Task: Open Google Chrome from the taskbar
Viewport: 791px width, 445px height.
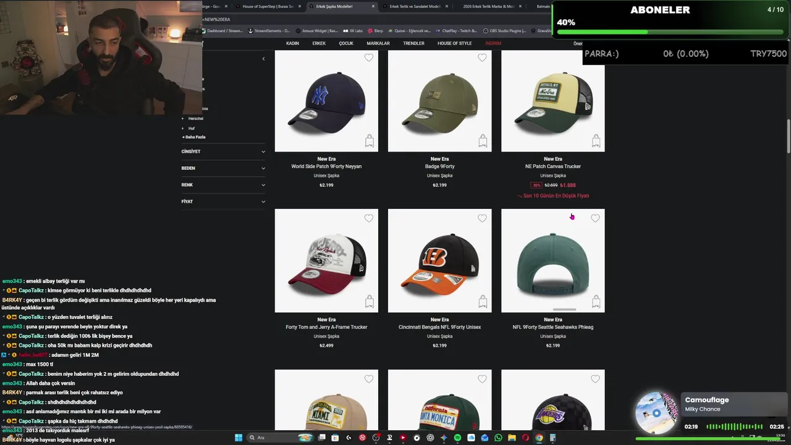Action: 539,438
